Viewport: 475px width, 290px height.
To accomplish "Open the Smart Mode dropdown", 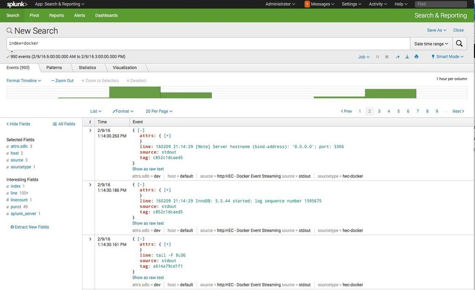I will [448, 57].
